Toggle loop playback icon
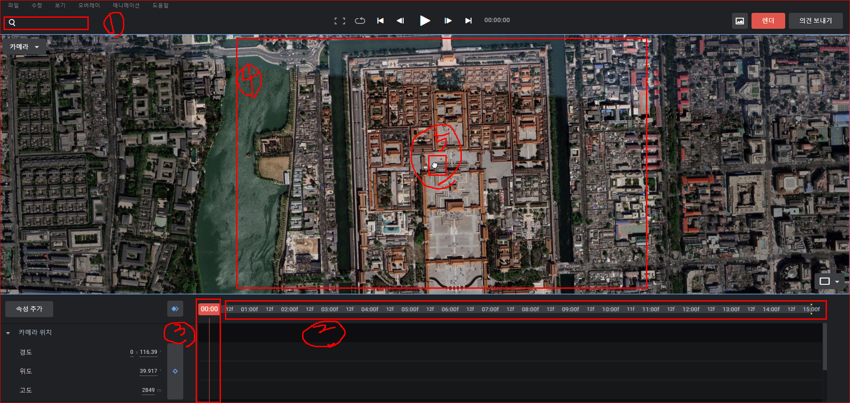This screenshot has width=850, height=403. coord(360,20)
